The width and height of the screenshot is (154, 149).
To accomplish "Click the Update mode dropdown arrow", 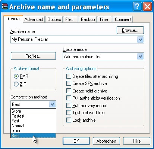I will pos(141,57).
